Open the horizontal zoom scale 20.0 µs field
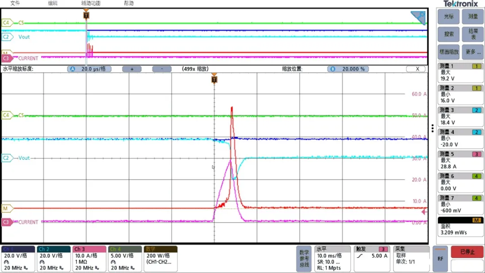Image resolution: width=485 pixels, height=273 pixels. coord(89,69)
